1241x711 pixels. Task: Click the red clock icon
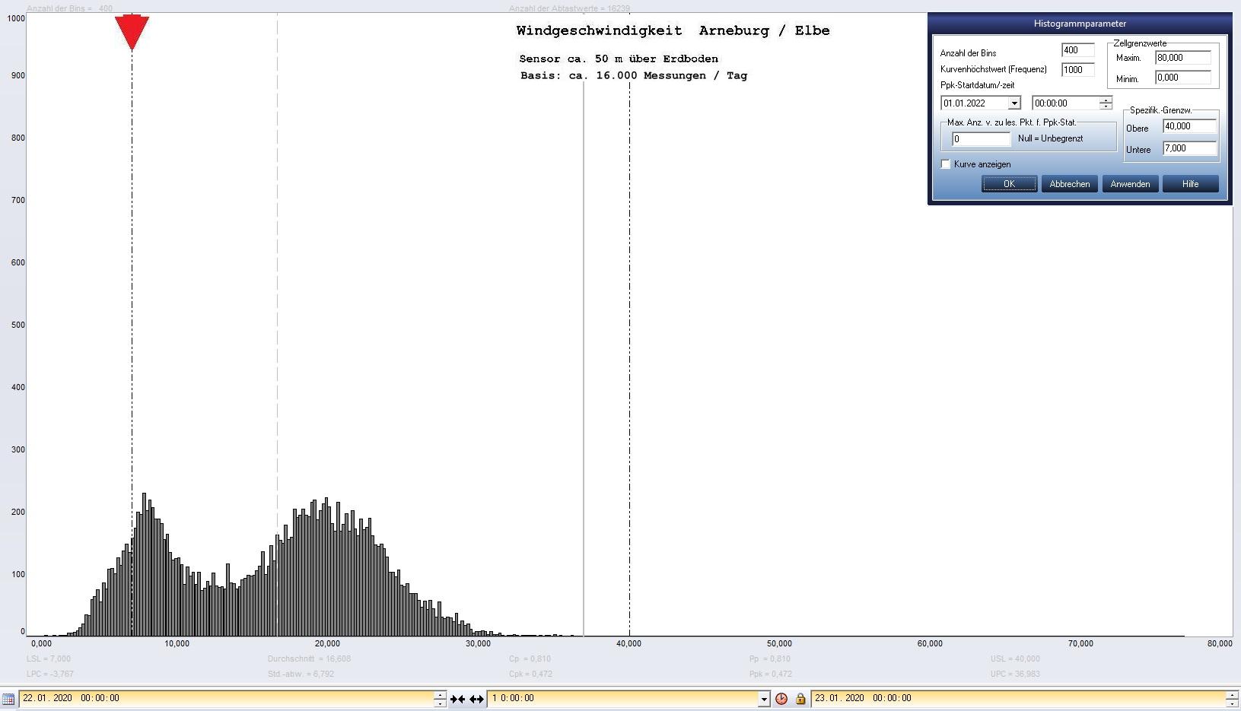(781, 699)
